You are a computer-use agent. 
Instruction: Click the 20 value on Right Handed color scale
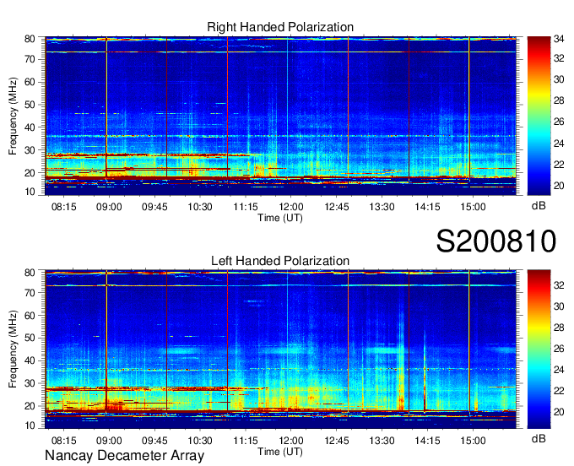tap(559, 186)
